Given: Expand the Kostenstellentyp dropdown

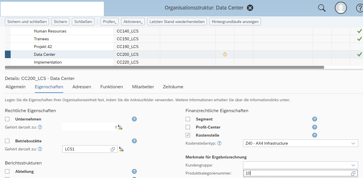Looking at the screenshot, I should click(353, 143).
